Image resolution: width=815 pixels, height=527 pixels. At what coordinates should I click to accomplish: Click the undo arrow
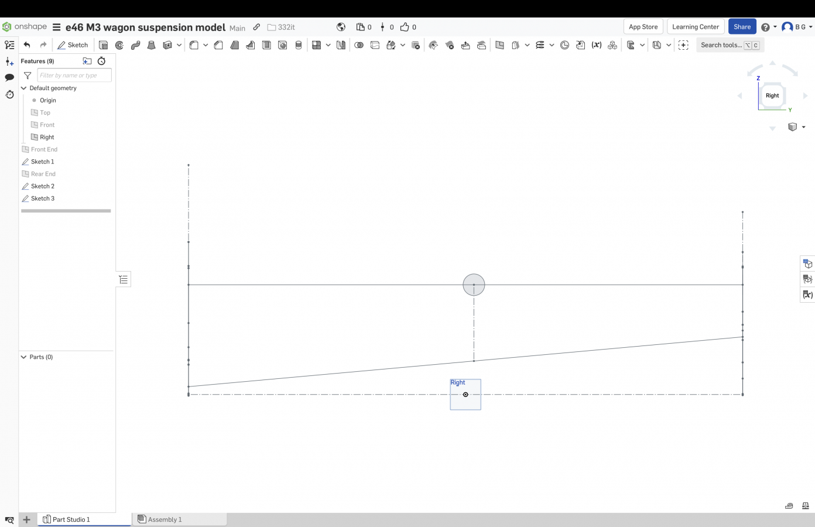(27, 45)
